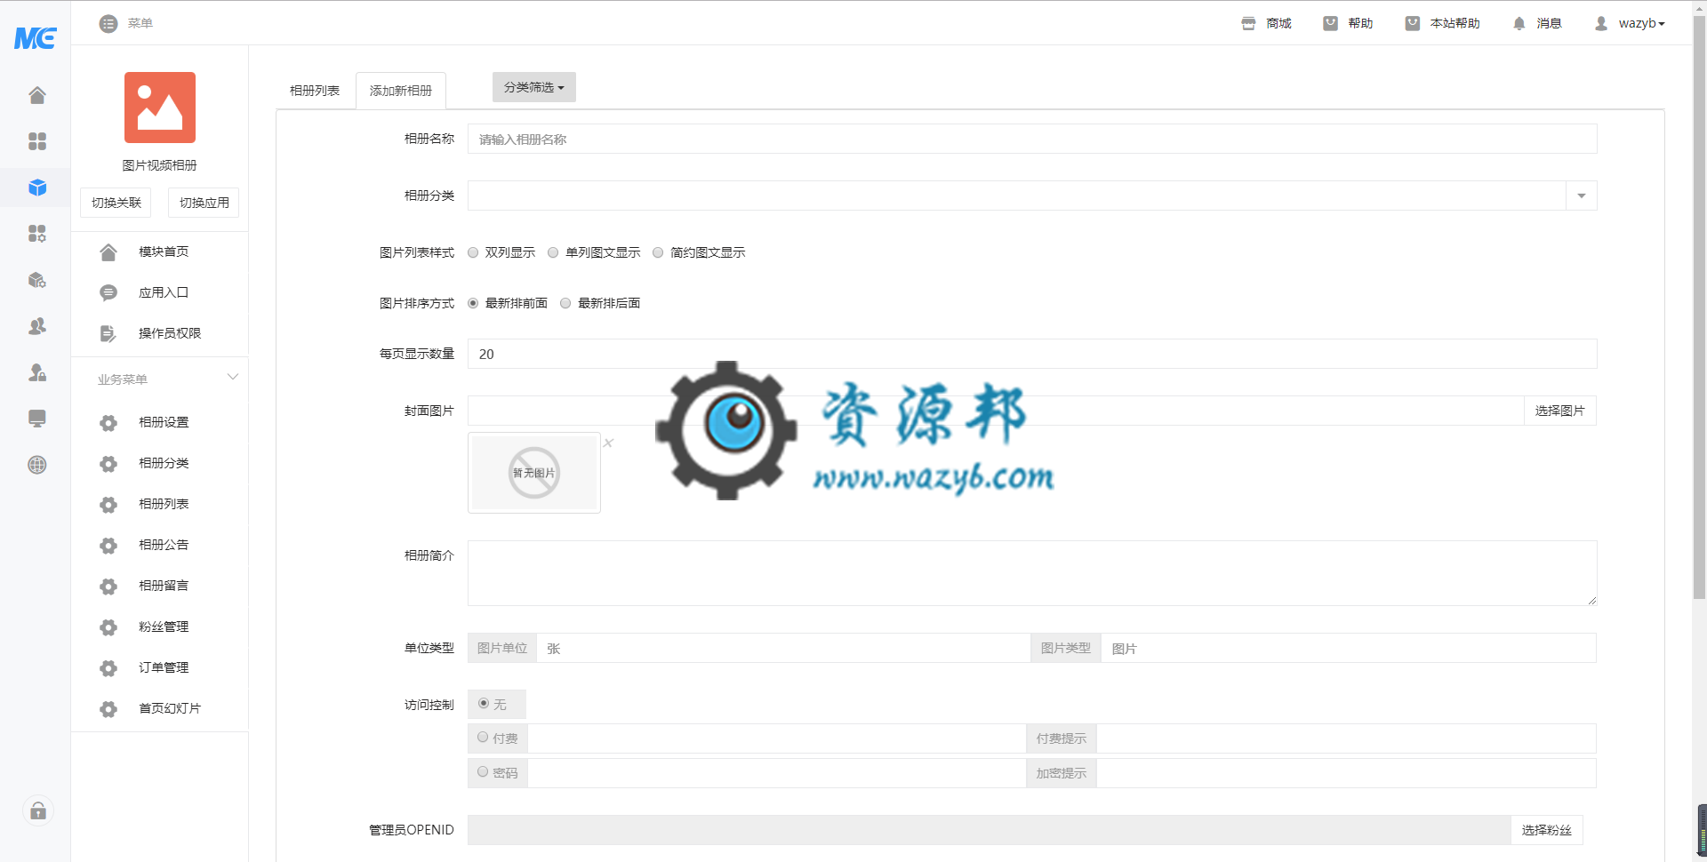The width and height of the screenshot is (1707, 862).
Task: Select 简约图文显示 list style
Action: [658, 252]
